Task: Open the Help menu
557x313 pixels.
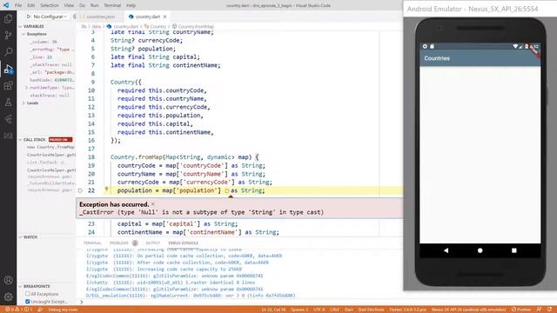Action: (x=131, y=5)
